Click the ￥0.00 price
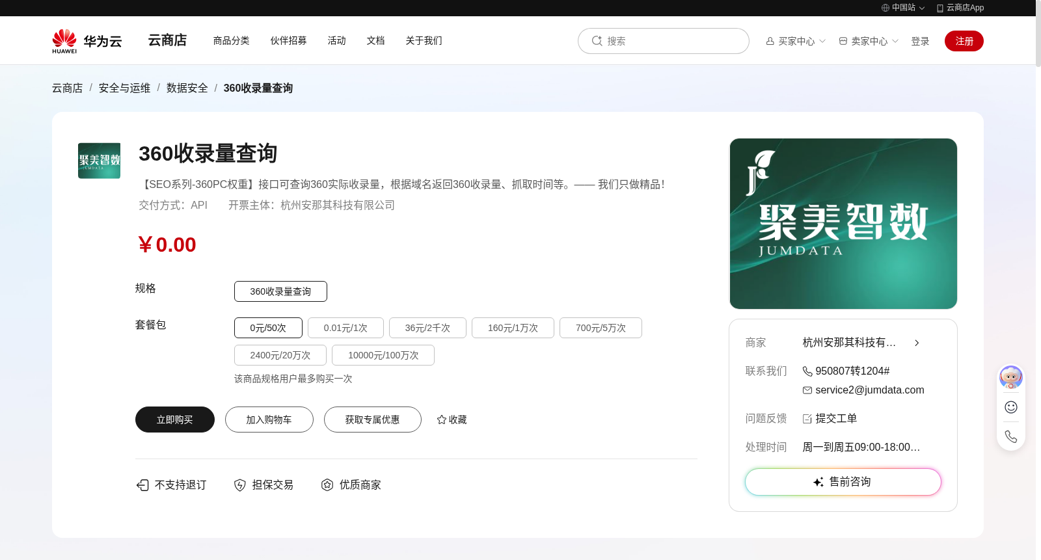Image resolution: width=1041 pixels, height=560 pixels. pos(166,245)
